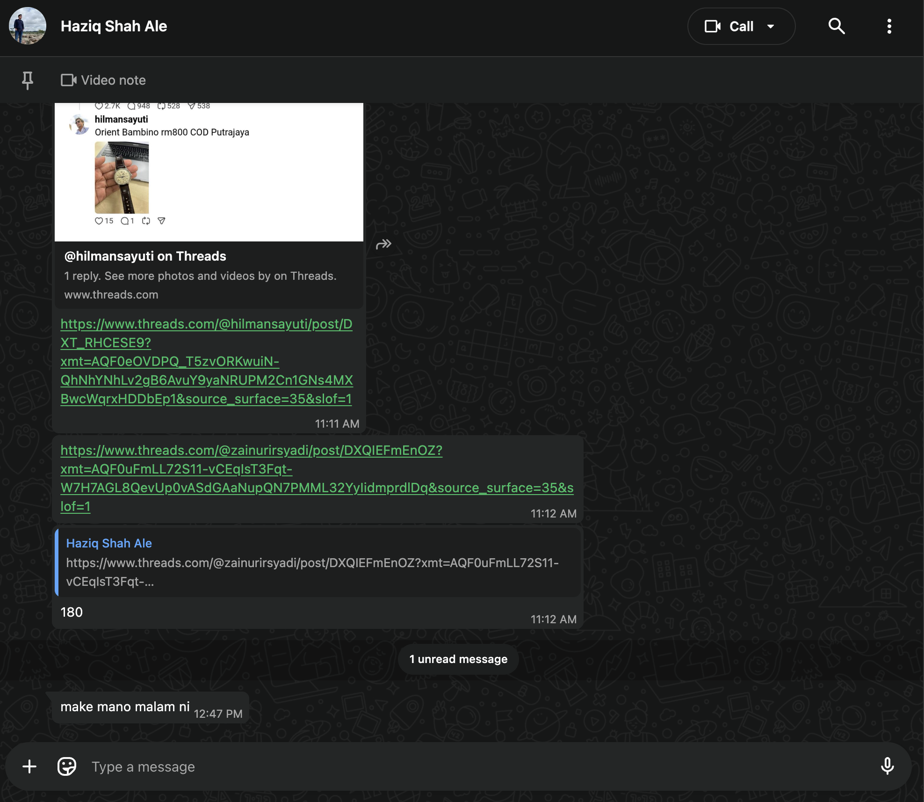
Task: Open the zainurirsyadi Threads post link
Action: 317,478
